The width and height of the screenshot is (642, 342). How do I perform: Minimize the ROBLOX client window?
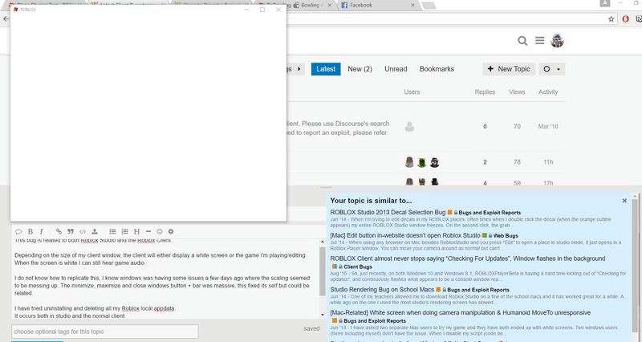coord(246,10)
